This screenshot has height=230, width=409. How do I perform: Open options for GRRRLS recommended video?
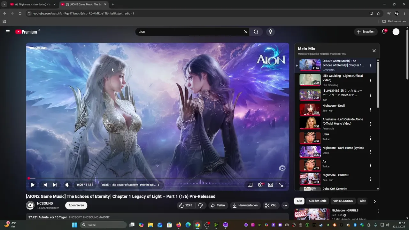[378, 211]
